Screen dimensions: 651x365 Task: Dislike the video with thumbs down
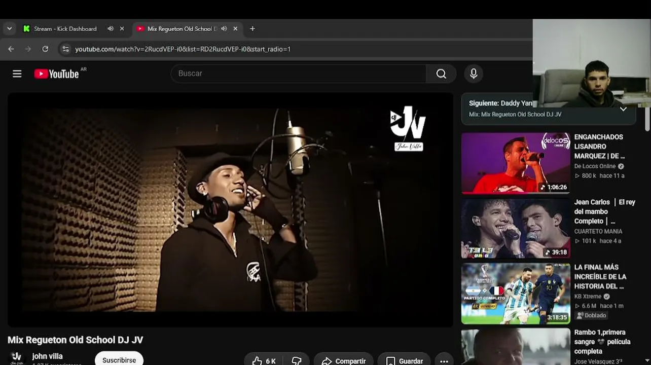(296, 360)
